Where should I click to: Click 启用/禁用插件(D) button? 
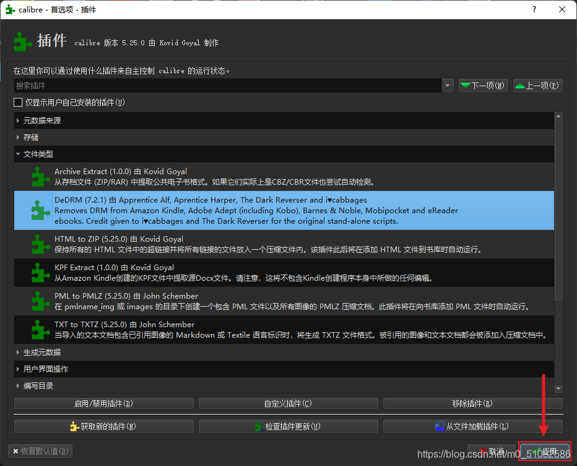point(104,403)
